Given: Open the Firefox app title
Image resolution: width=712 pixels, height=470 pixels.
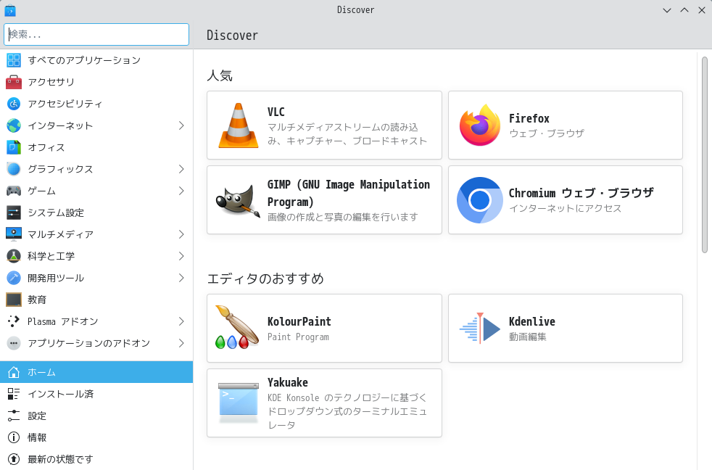Looking at the screenshot, I should click(x=529, y=118).
